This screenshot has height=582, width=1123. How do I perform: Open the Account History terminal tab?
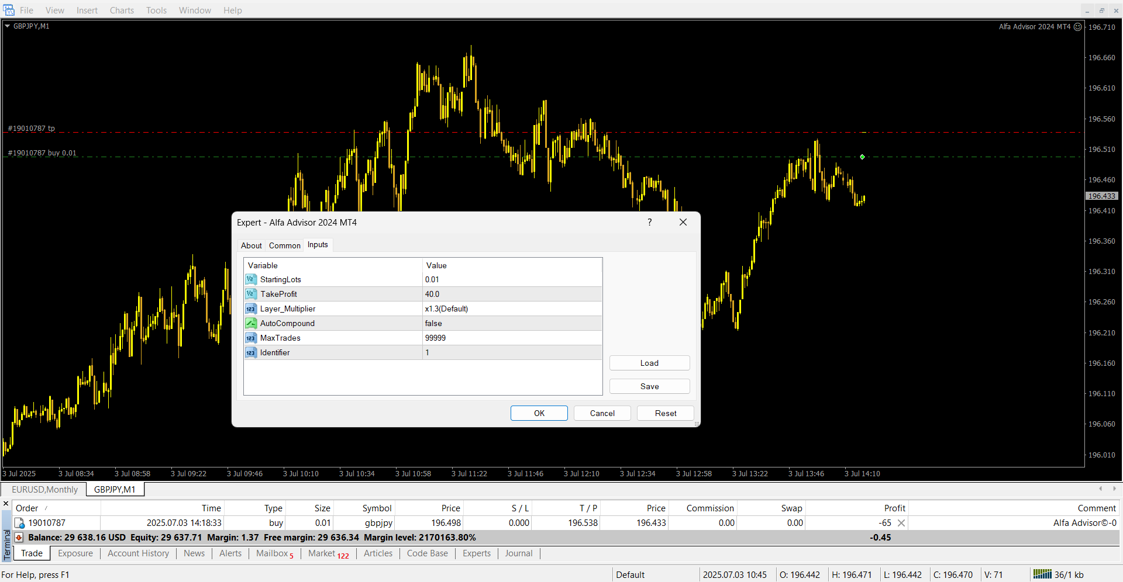click(x=138, y=553)
